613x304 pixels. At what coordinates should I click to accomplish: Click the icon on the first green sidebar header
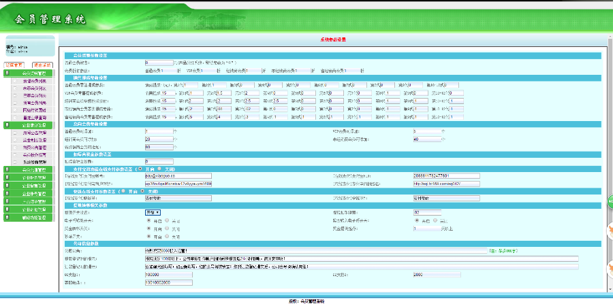pos(7,73)
